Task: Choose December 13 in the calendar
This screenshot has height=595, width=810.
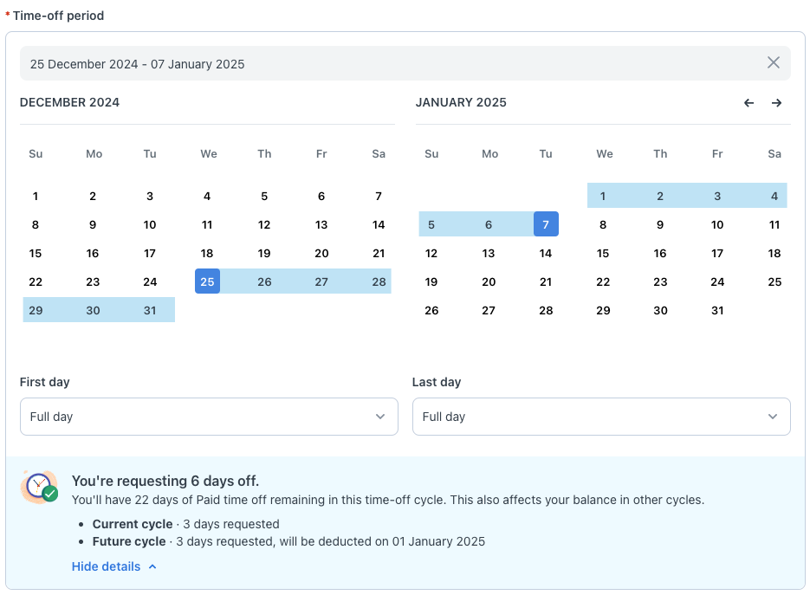Action: click(321, 224)
